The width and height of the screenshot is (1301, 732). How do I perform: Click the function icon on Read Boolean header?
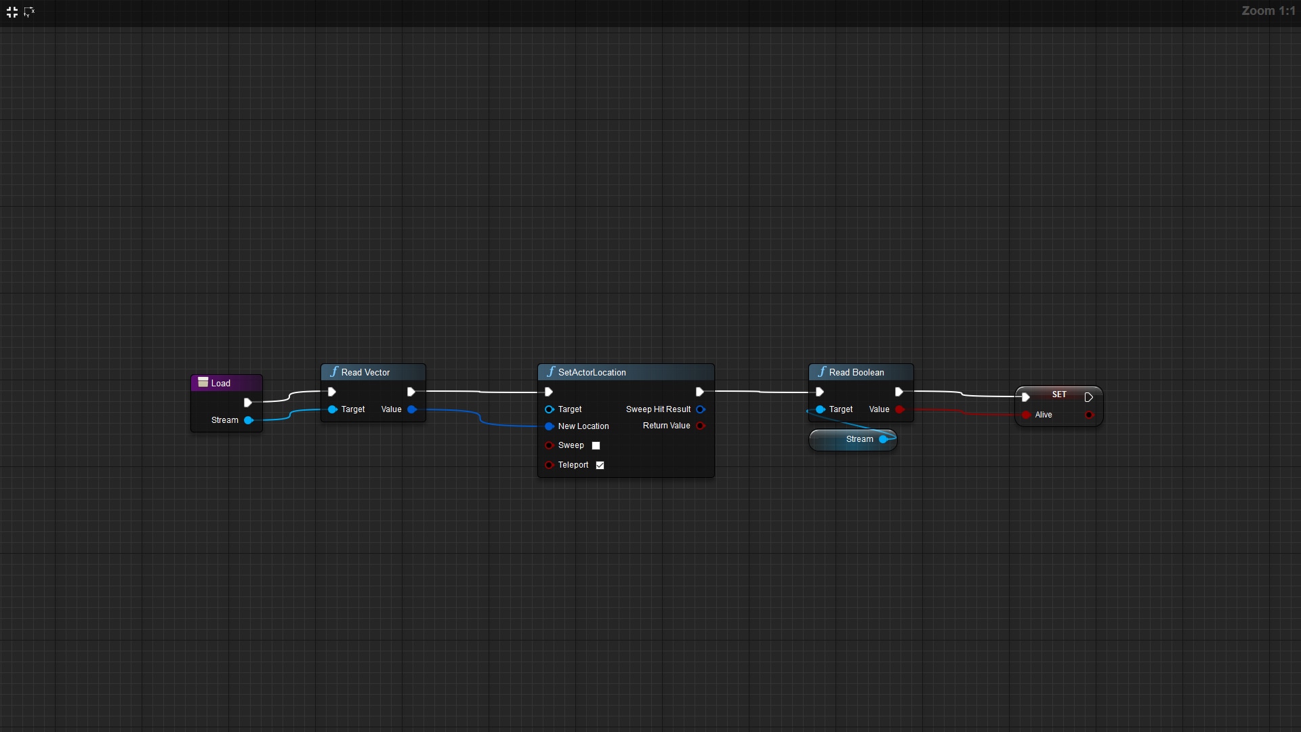pyautogui.click(x=821, y=372)
